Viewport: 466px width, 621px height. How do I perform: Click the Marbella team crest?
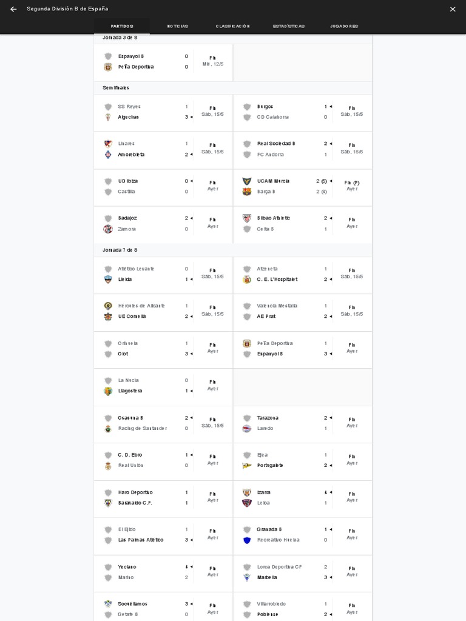point(247,577)
